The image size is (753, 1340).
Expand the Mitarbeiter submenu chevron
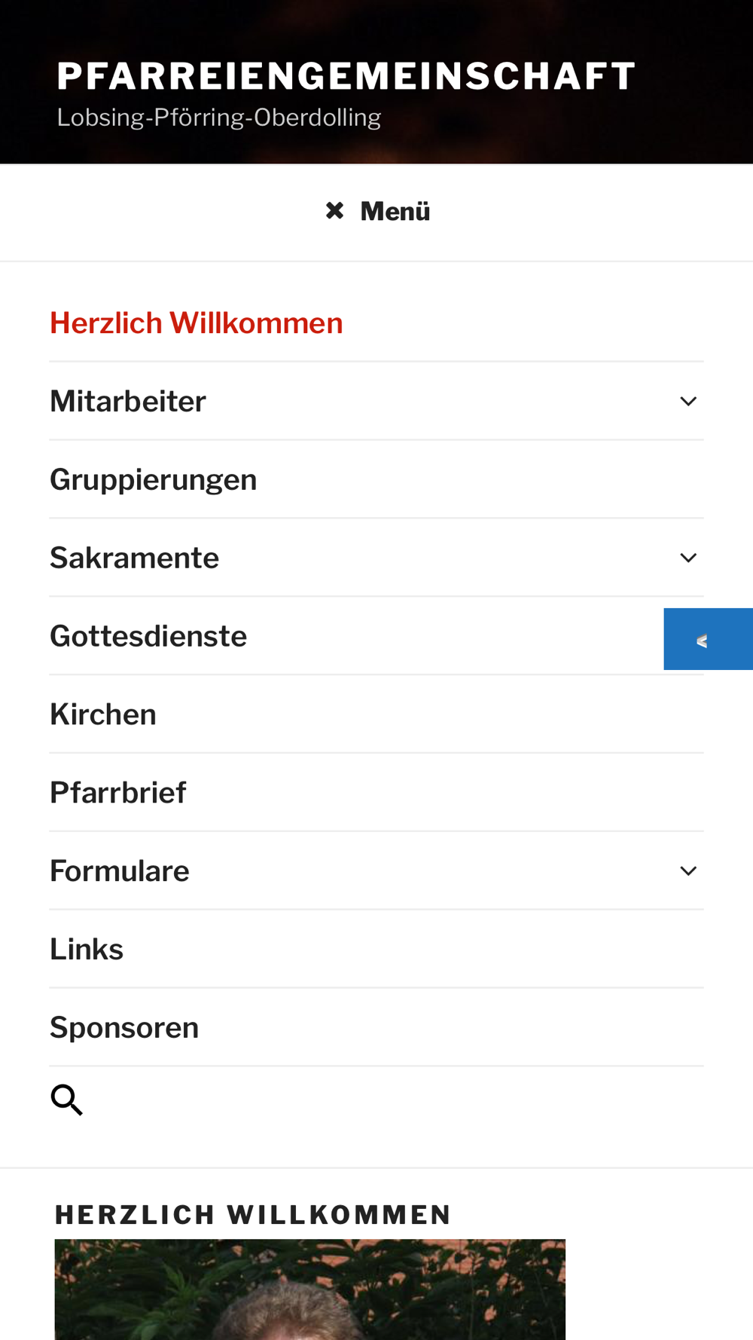click(x=688, y=402)
